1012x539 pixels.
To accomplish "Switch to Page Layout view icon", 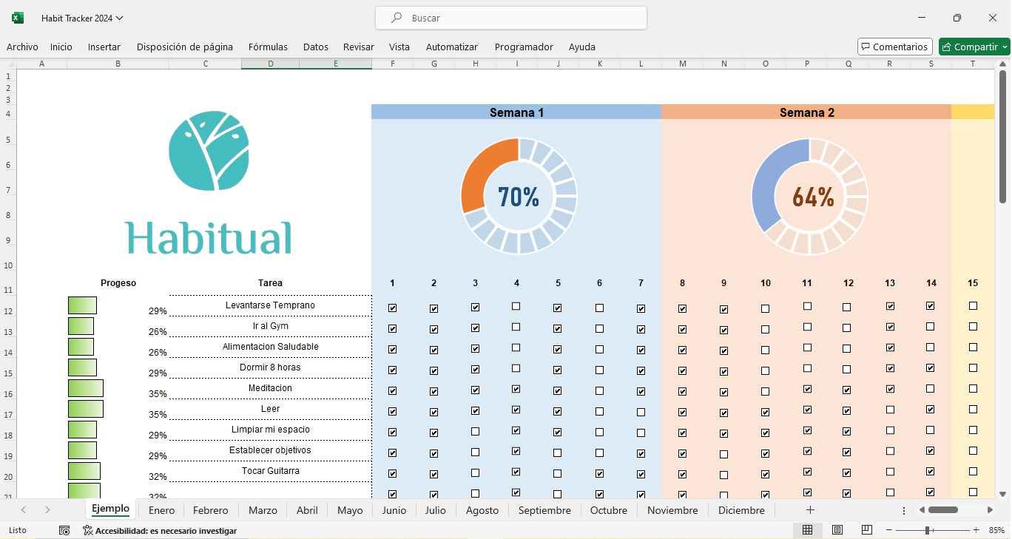I will click(837, 530).
